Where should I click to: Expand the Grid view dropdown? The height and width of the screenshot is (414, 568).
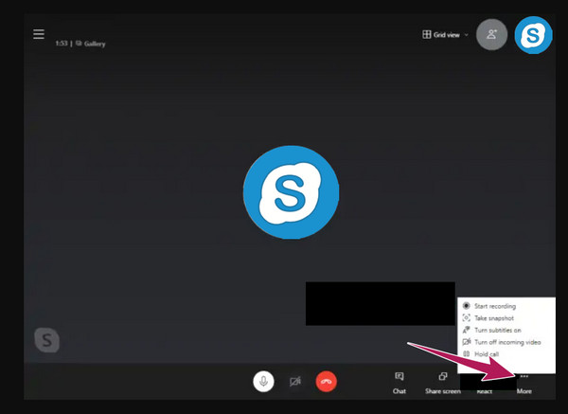[445, 35]
